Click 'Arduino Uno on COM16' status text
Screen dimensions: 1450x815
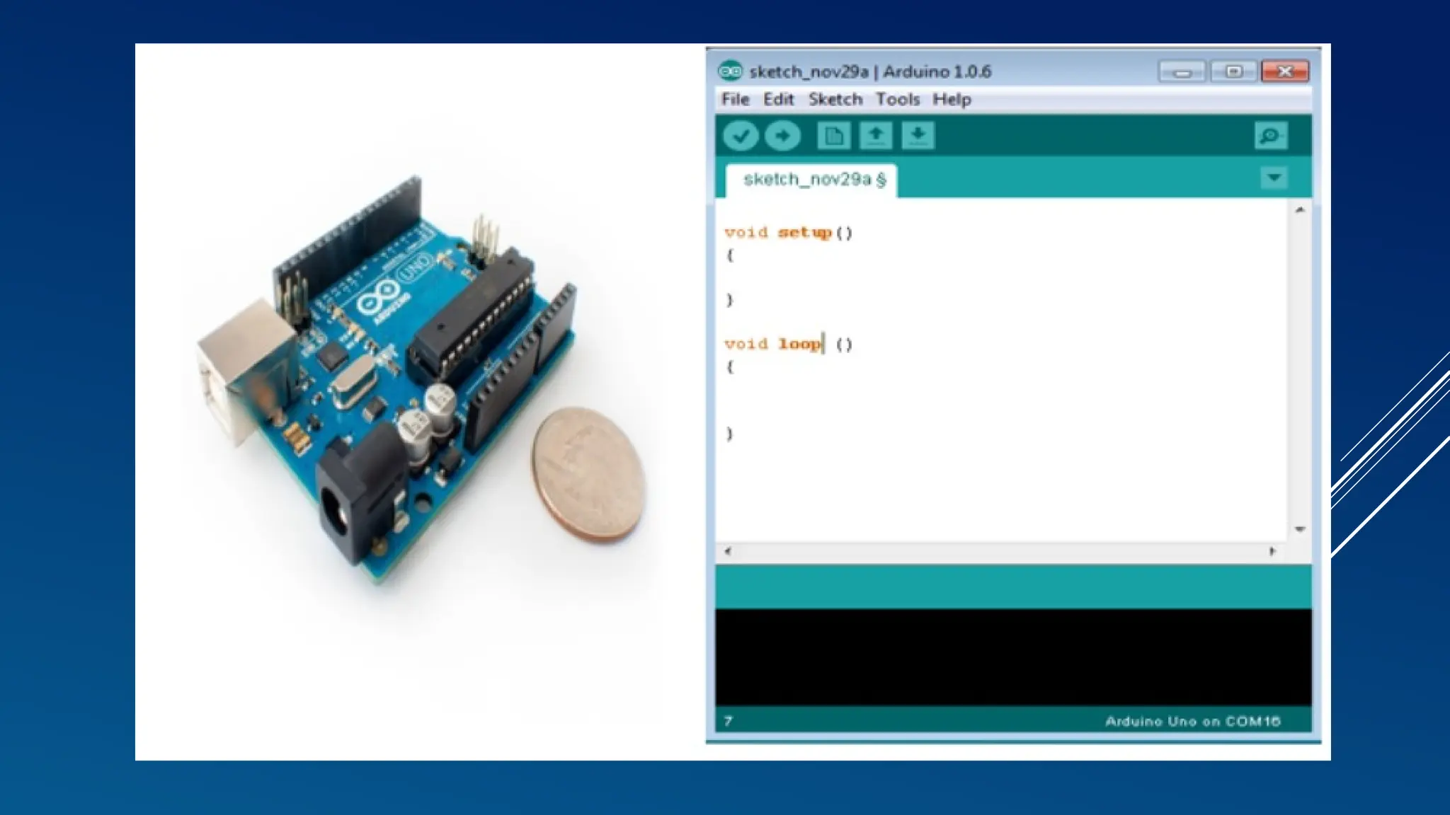pyautogui.click(x=1193, y=721)
